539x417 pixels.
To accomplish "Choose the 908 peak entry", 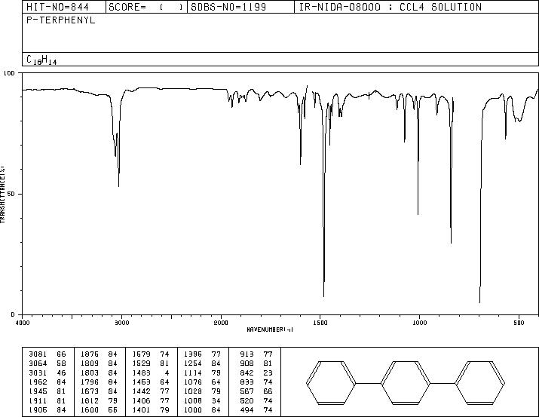I will (x=256, y=363).
